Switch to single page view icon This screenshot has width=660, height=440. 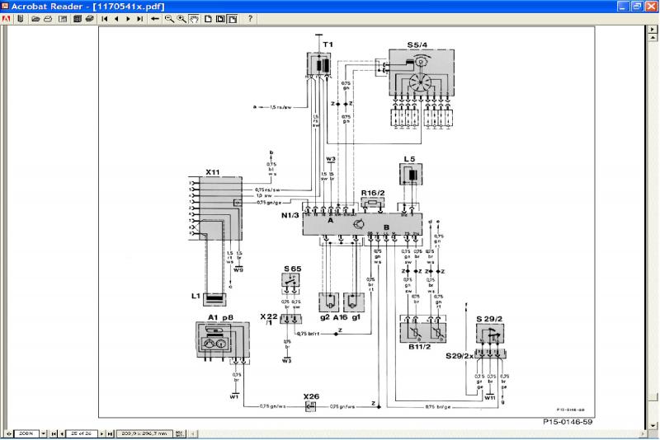[x=208, y=19]
